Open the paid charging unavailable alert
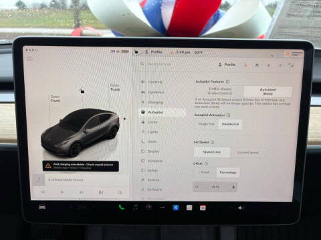Viewport: 321px width, 240px height. tap(80, 166)
